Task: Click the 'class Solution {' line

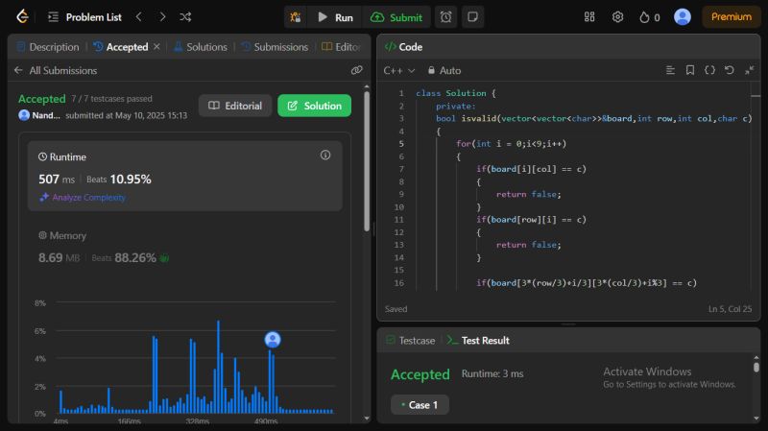Action: (455, 93)
